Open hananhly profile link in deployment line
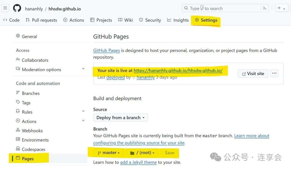The image size is (291, 169). coord(146,77)
